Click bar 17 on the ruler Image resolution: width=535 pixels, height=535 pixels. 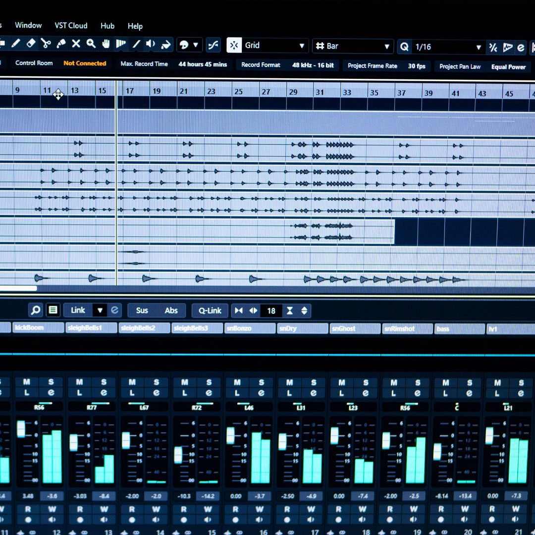pos(130,91)
